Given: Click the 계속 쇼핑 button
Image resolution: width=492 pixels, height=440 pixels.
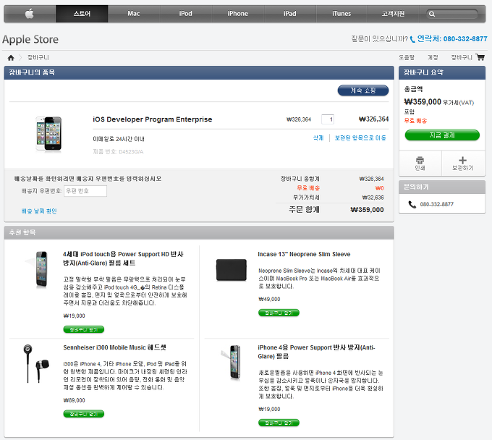Looking at the screenshot, I should click(363, 90).
